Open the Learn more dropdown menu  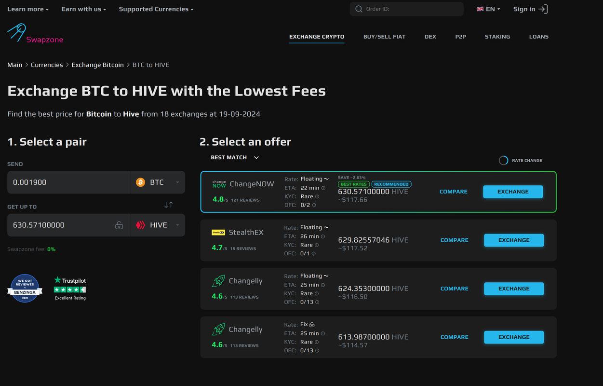[28, 9]
